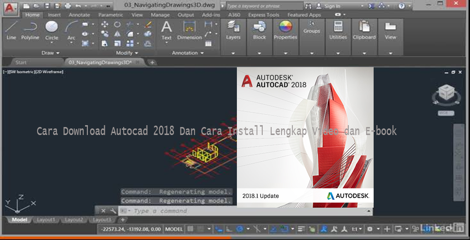Activate the Move tool in Modify panel

point(105,24)
